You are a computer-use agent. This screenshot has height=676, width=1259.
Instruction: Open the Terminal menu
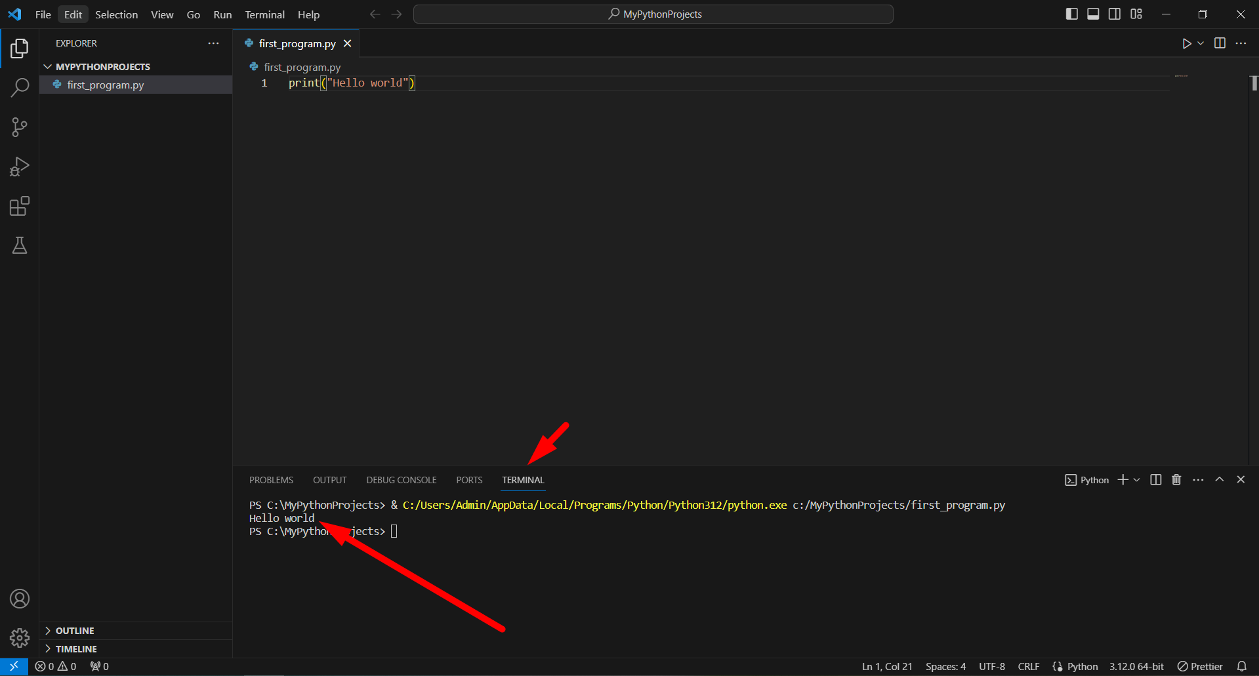[x=264, y=14]
